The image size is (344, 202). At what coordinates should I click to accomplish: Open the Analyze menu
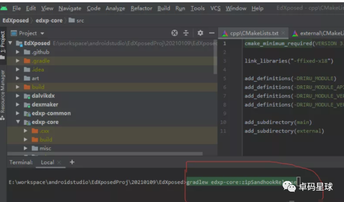(116, 8)
